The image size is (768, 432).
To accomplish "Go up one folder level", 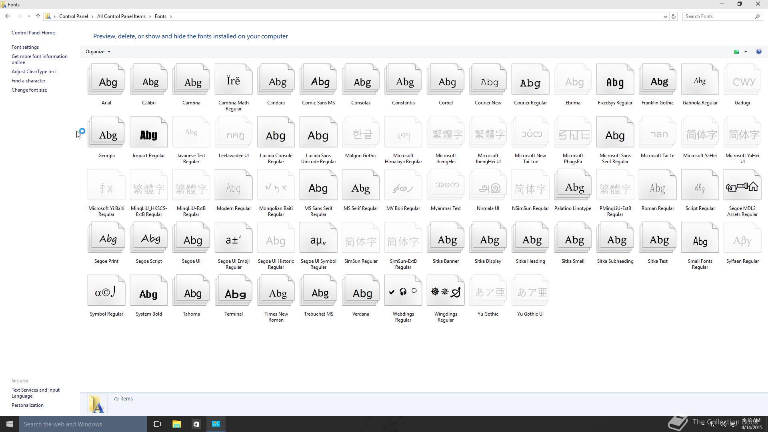I will pos(38,16).
